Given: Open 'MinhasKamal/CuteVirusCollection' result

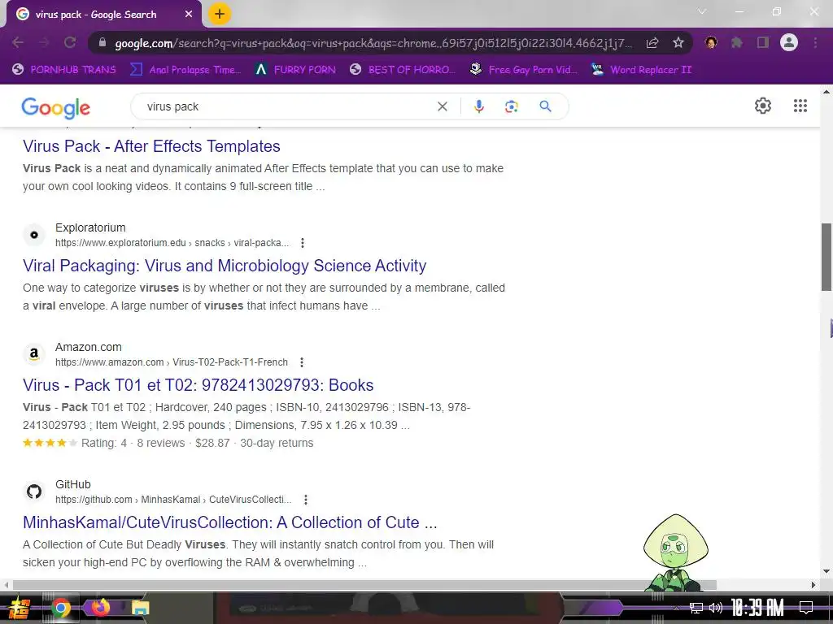Looking at the screenshot, I should [230, 522].
